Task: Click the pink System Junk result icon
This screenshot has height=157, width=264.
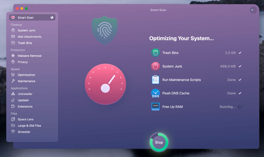Action: [155, 66]
